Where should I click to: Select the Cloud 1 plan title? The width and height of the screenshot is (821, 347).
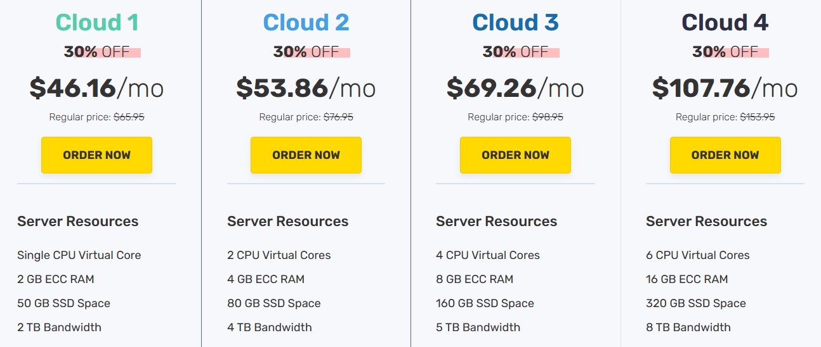(x=96, y=23)
